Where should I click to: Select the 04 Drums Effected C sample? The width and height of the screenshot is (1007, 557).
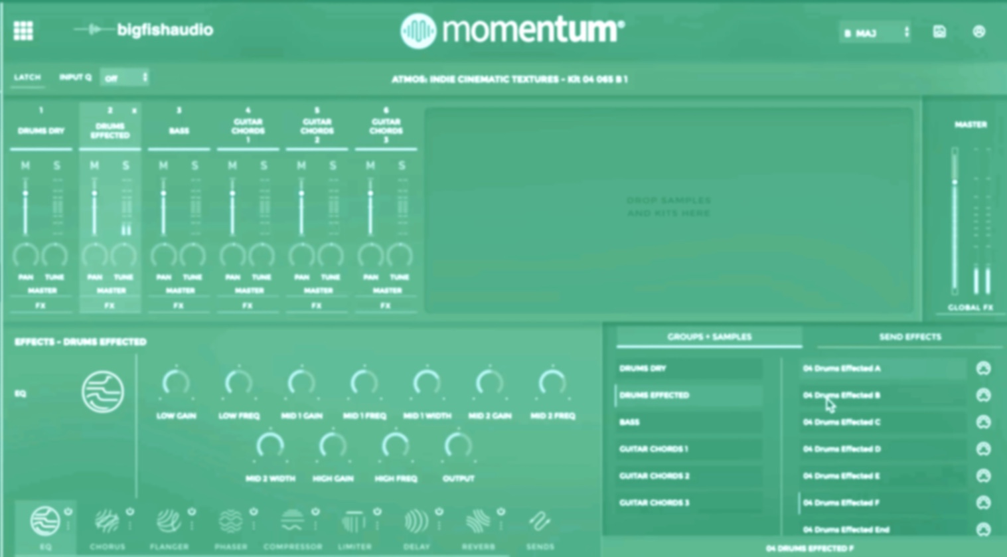pos(883,422)
